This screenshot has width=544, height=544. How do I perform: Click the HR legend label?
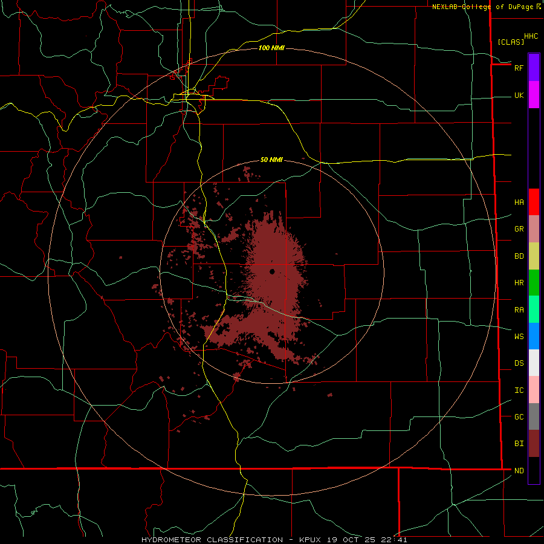519,283
